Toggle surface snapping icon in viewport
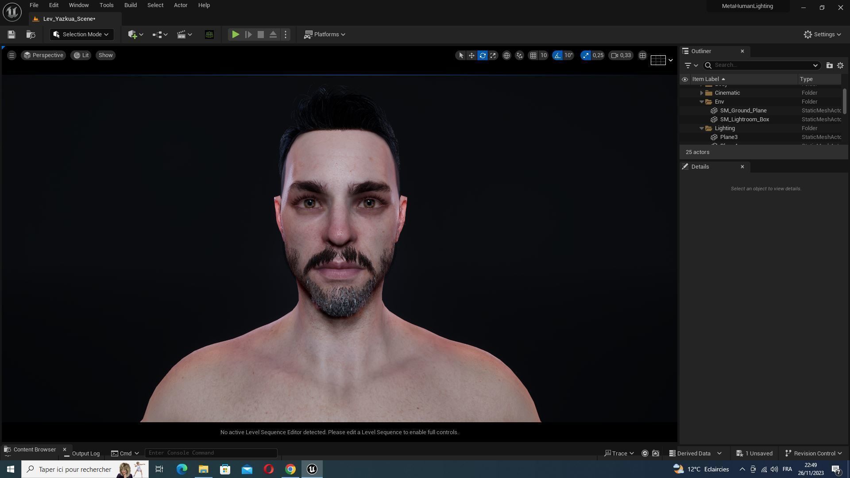This screenshot has height=478, width=850. click(519, 55)
